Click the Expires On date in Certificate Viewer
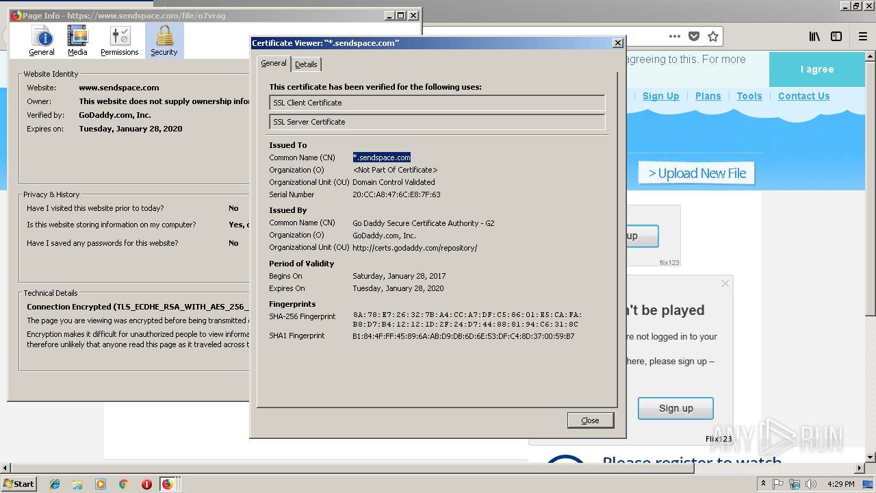The image size is (876, 493). pos(398,288)
